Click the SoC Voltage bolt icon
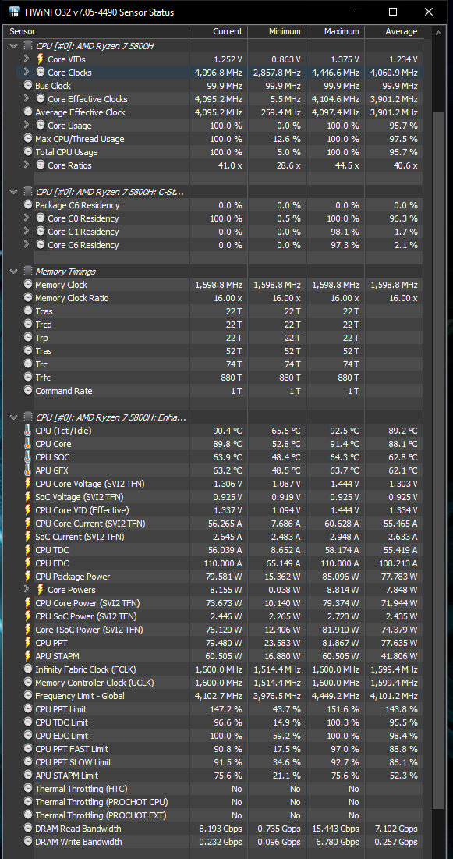This screenshot has width=453, height=859. pyautogui.click(x=28, y=497)
